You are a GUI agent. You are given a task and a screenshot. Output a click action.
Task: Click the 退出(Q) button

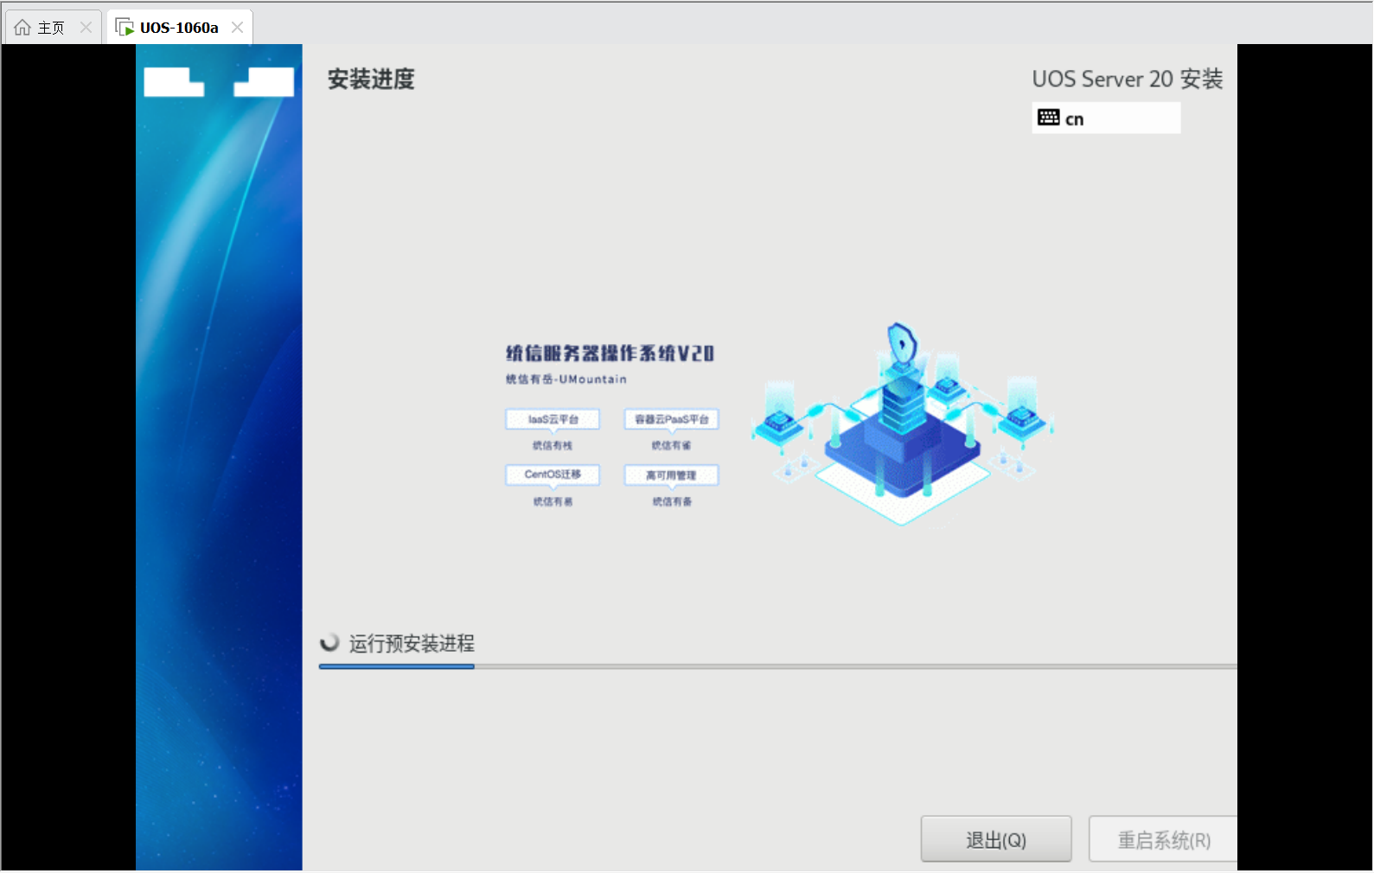coord(996,839)
